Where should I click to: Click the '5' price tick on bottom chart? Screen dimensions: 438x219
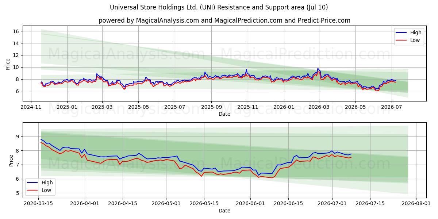point(18,193)
